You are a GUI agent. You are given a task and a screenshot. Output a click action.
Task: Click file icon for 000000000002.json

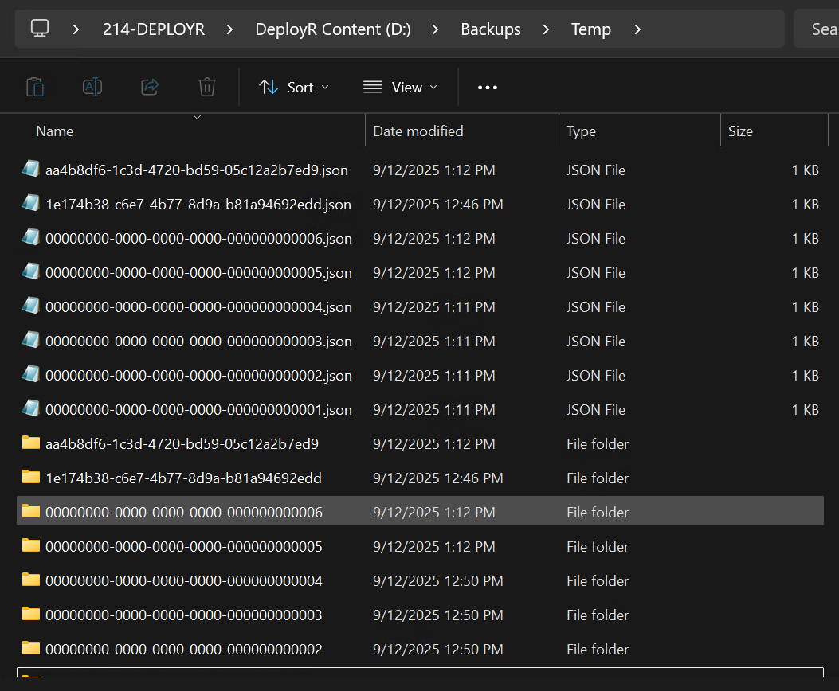click(30, 373)
